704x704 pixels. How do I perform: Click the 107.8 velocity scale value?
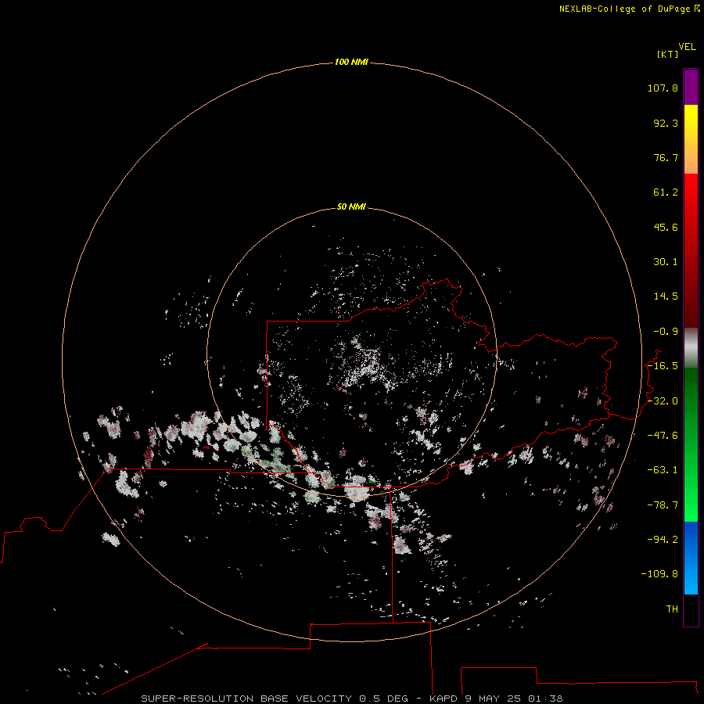(663, 88)
